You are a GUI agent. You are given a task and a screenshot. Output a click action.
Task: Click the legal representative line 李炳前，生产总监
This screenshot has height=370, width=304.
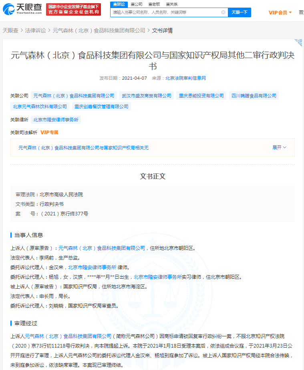45,258
